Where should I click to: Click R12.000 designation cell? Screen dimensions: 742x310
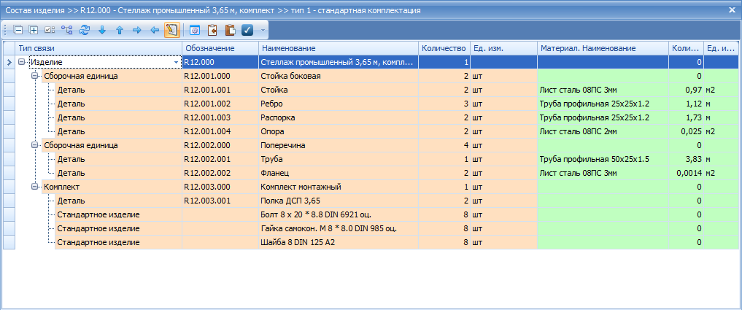click(x=220, y=62)
